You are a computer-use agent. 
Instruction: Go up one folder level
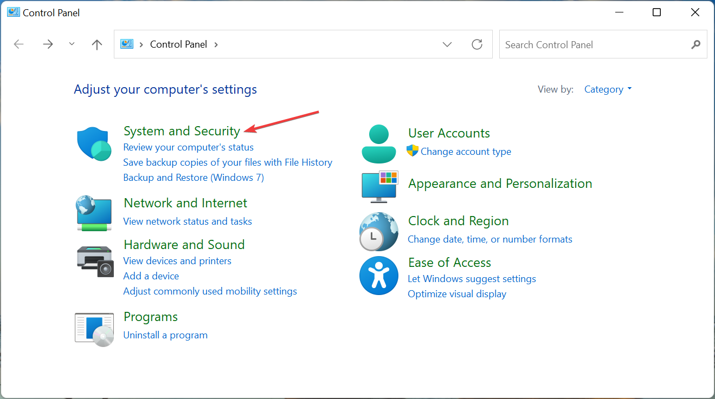tap(97, 44)
